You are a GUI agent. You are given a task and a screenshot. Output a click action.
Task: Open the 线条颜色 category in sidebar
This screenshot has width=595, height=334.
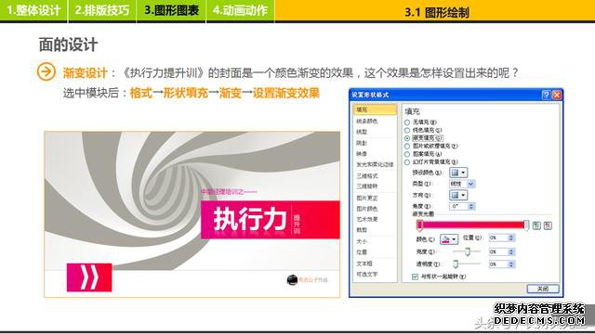pyautogui.click(x=367, y=122)
